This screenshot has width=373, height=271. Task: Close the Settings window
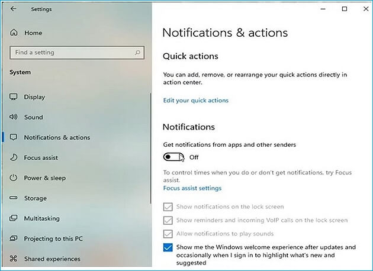(366, 9)
